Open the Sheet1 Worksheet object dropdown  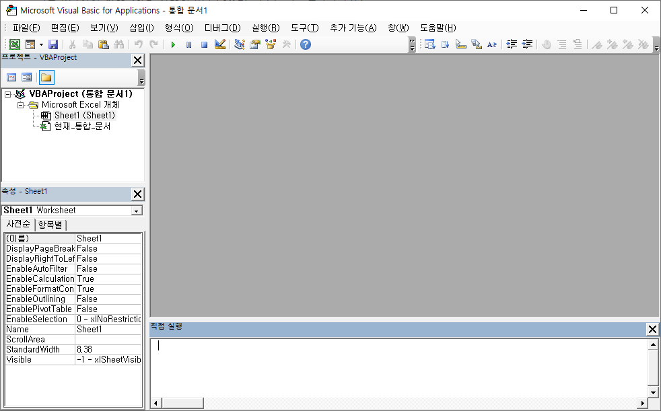[x=137, y=211]
